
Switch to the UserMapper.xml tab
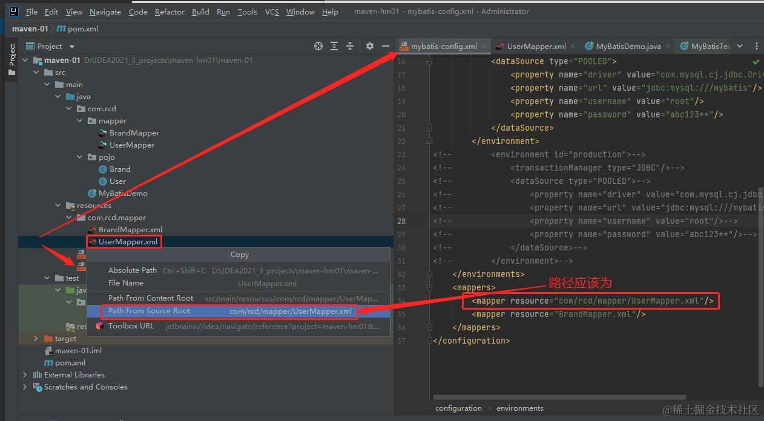pyautogui.click(x=536, y=46)
